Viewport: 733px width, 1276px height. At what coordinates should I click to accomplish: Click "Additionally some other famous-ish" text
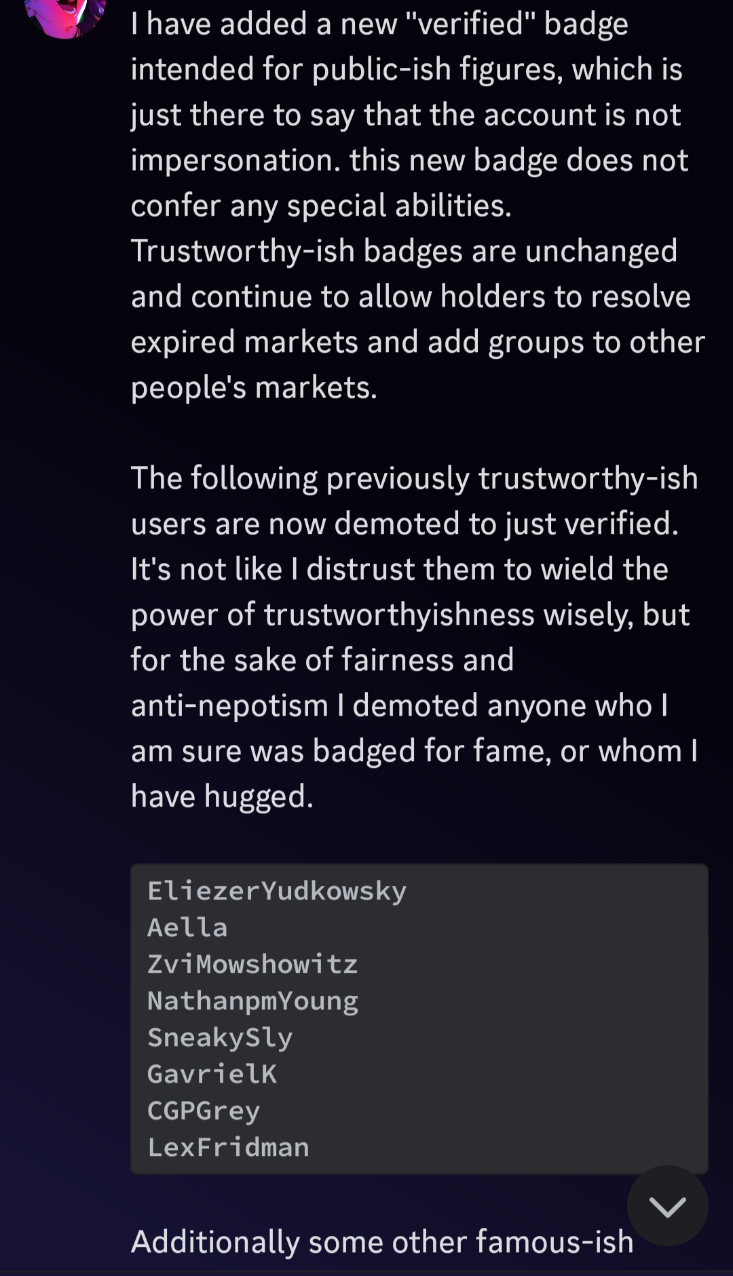[382, 1242]
